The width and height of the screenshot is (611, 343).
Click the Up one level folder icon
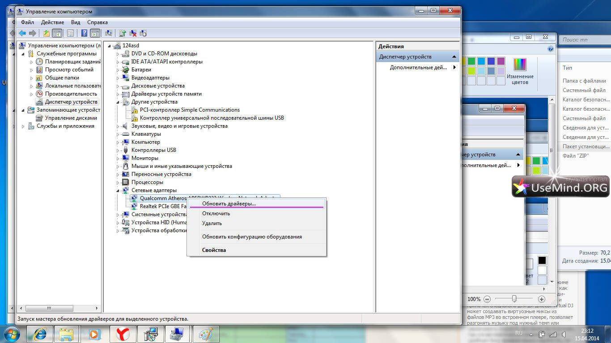(47, 33)
